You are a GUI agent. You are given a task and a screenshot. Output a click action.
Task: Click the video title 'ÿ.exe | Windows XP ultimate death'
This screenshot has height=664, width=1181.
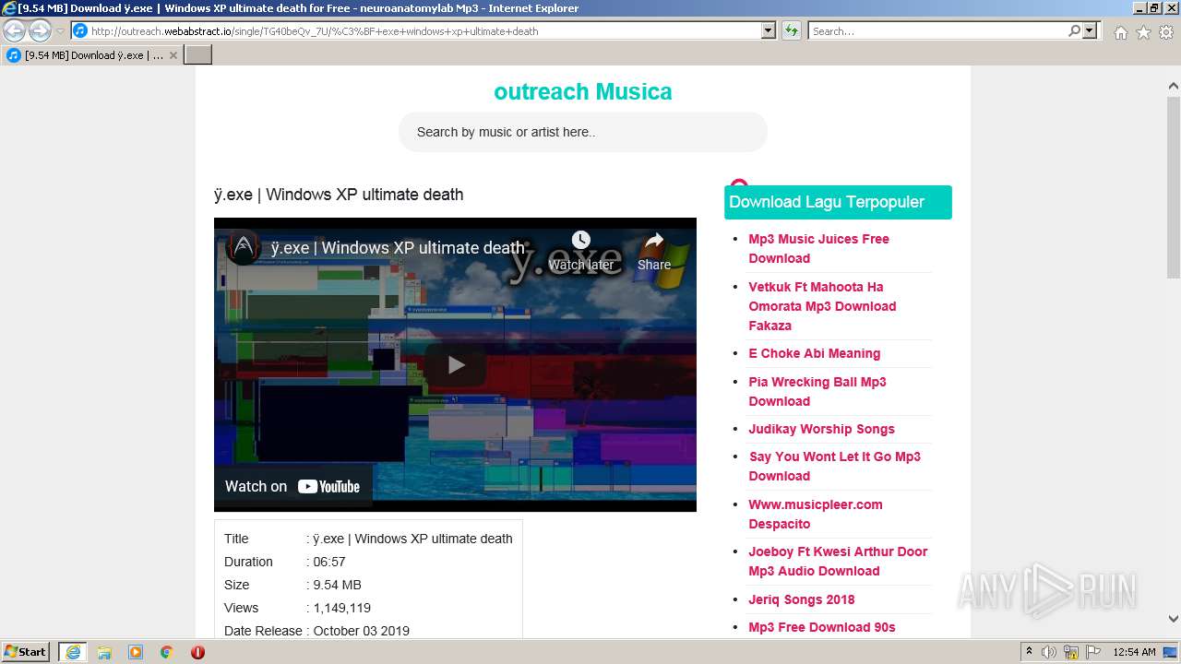pyautogui.click(x=398, y=248)
